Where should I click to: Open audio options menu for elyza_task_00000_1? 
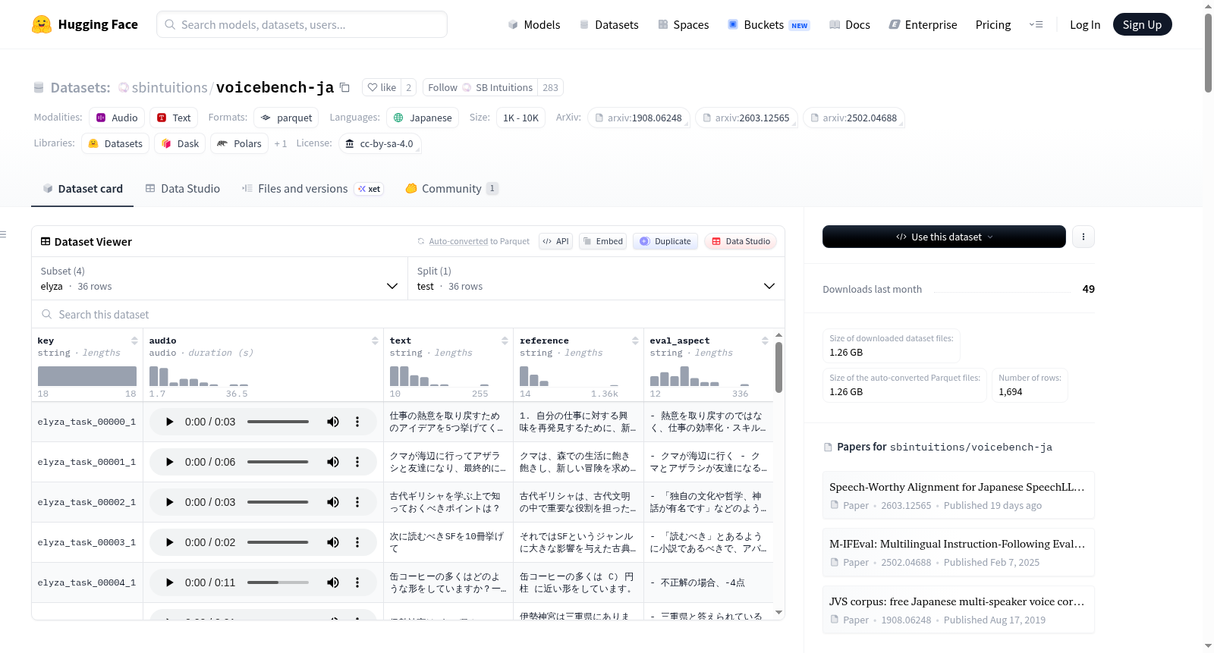coord(357,422)
